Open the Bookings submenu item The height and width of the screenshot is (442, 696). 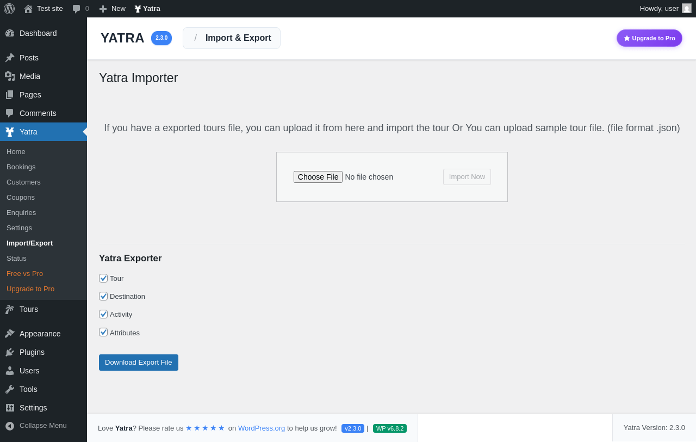21,167
